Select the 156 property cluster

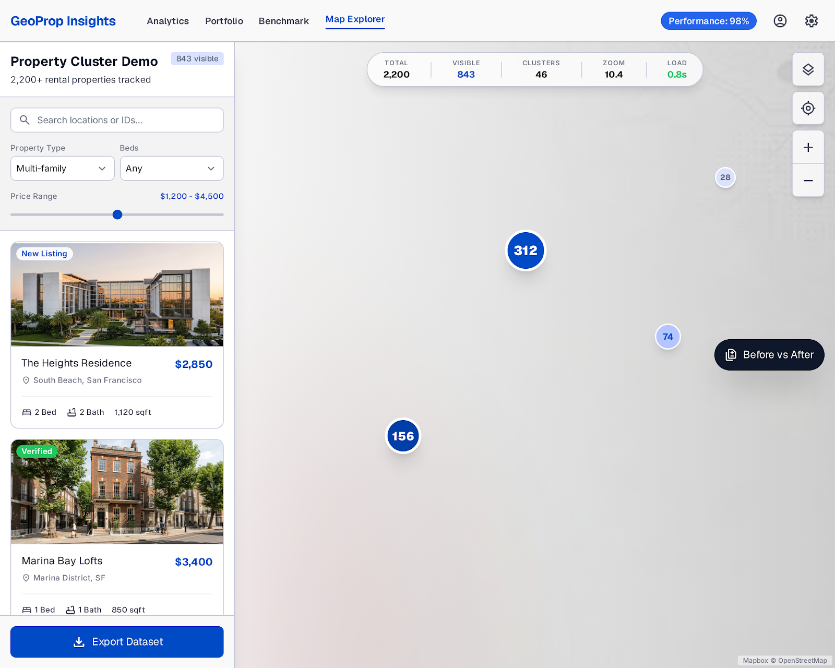pyautogui.click(x=403, y=436)
